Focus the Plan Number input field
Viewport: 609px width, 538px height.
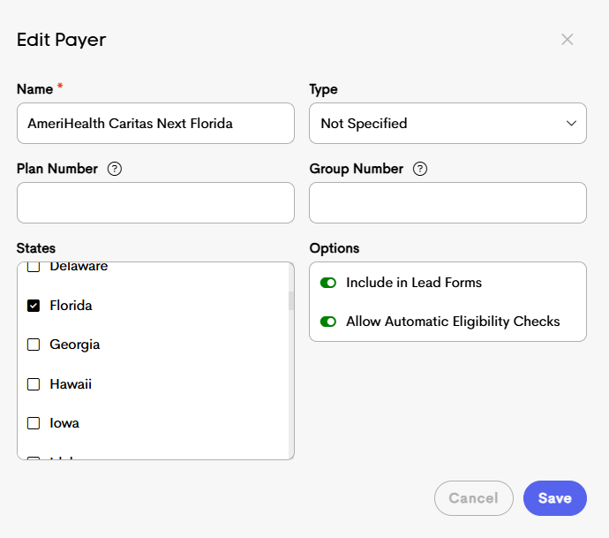click(155, 203)
